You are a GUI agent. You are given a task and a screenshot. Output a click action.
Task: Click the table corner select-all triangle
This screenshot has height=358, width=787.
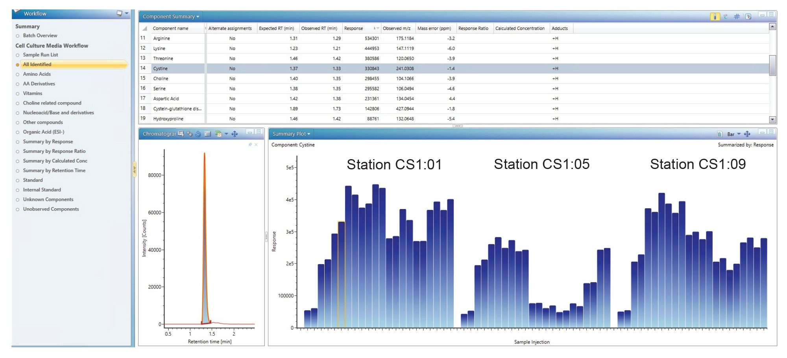pos(144,28)
